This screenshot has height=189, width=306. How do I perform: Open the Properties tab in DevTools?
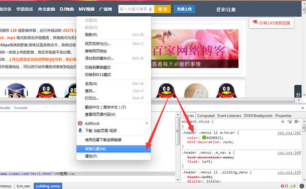(284, 116)
